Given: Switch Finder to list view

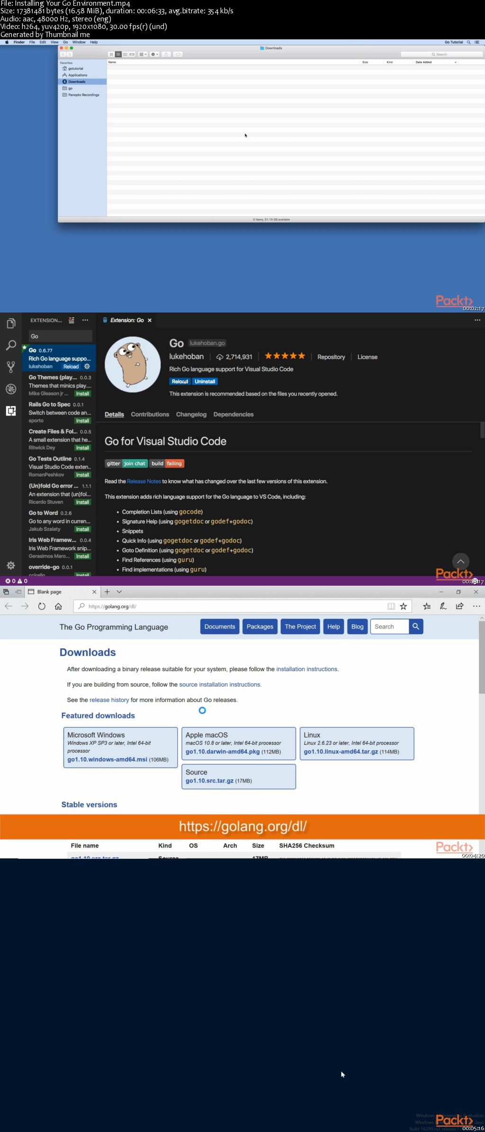Looking at the screenshot, I should (118, 55).
